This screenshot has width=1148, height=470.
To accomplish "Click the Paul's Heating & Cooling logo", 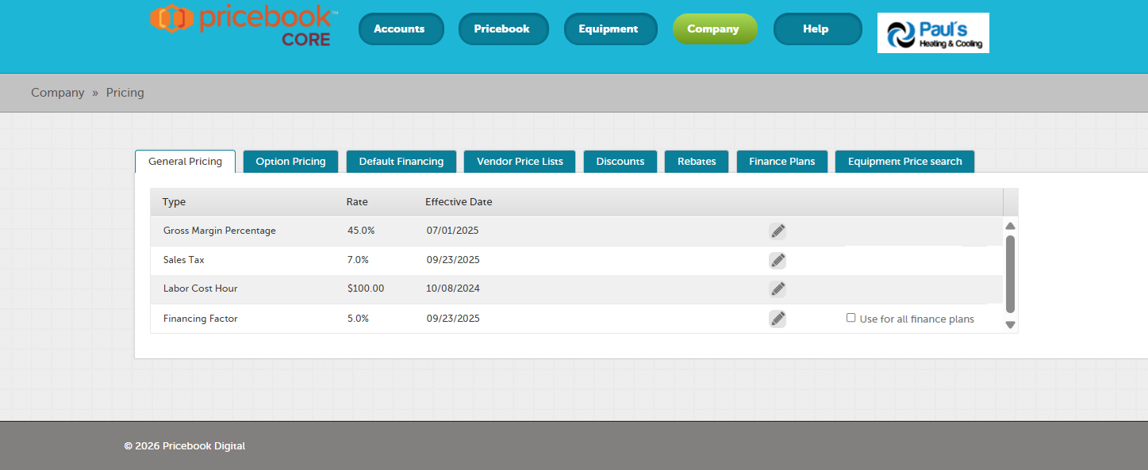I will pyautogui.click(x=933, y=33).
